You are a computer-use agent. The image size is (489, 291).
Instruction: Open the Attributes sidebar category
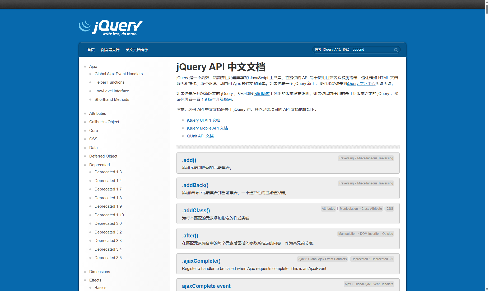pyautogui.click(x=97, y=113)
